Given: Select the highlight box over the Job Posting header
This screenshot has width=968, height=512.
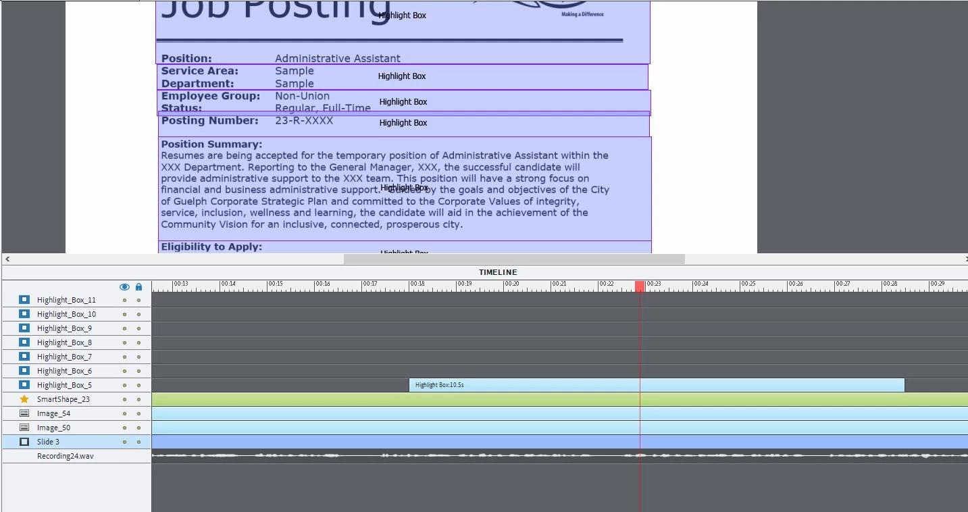Looking at the screenshot, I should click(403, 32).
